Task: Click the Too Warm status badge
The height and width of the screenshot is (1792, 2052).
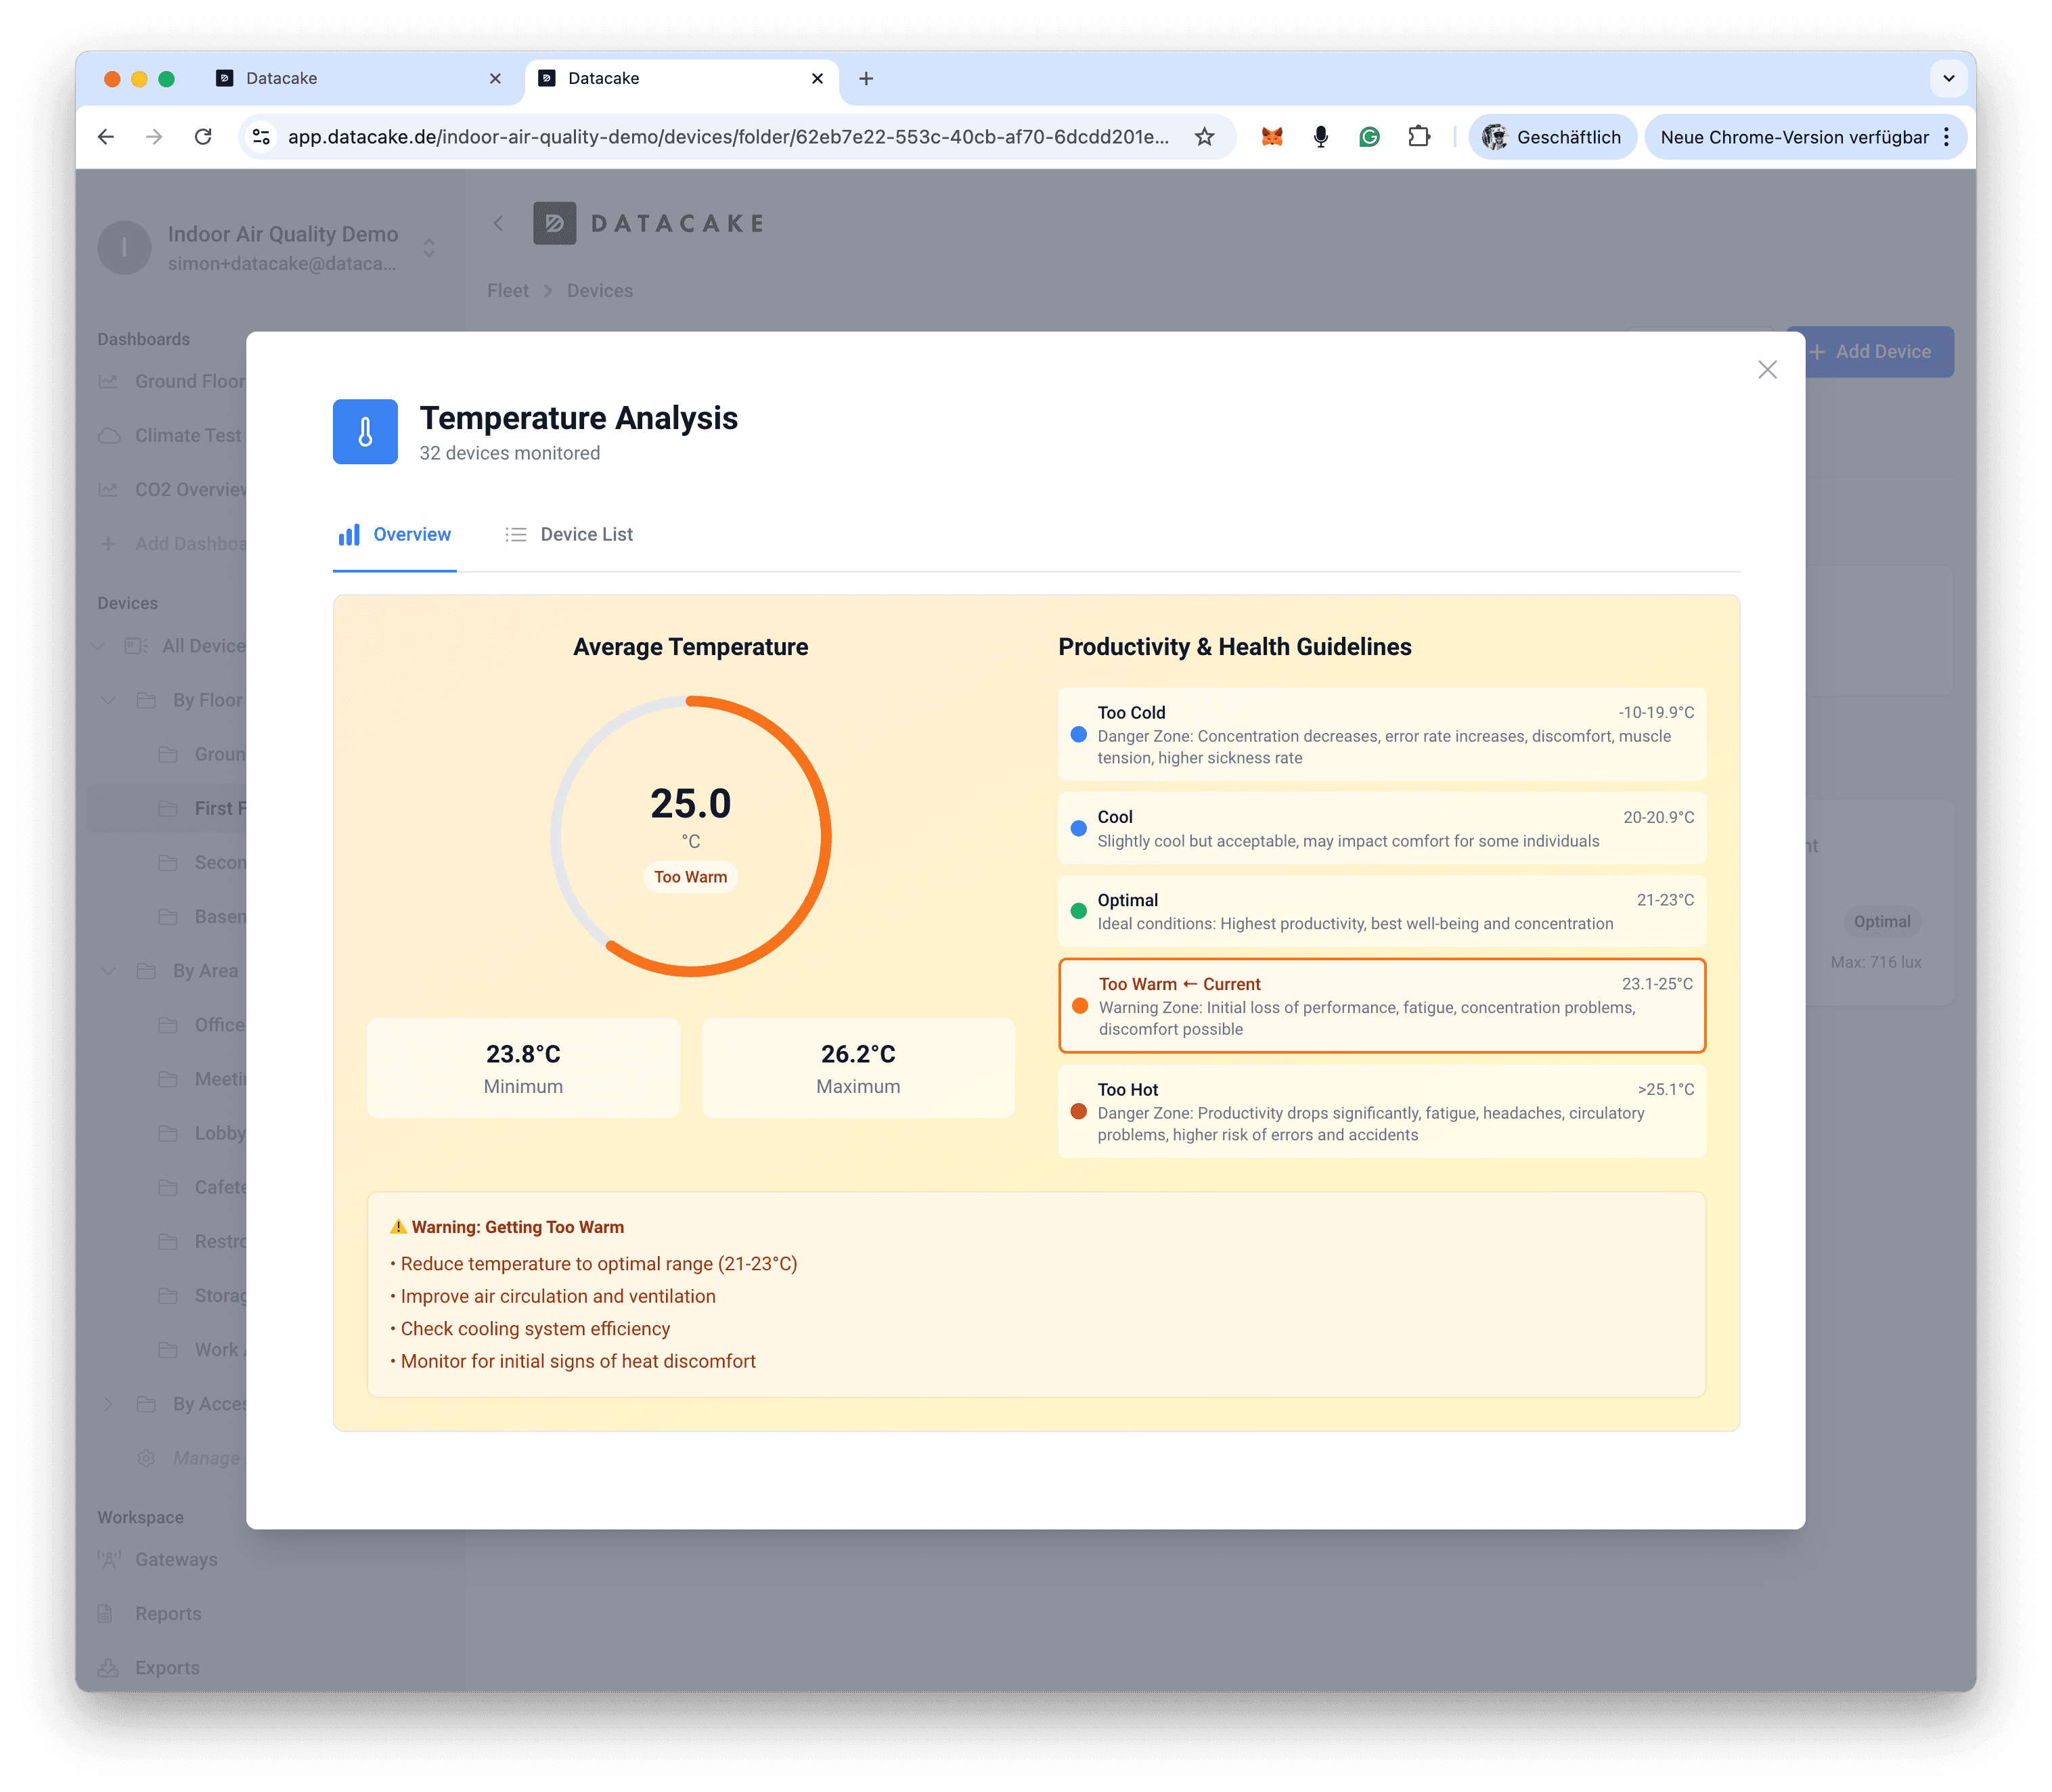Action: click(691, 877)
